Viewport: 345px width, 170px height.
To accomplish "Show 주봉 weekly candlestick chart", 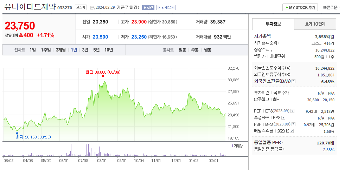I will 195,50.
